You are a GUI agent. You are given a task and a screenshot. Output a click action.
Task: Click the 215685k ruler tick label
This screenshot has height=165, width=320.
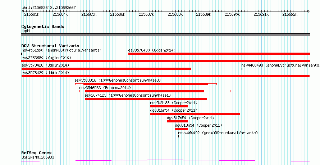pos(89,14)
